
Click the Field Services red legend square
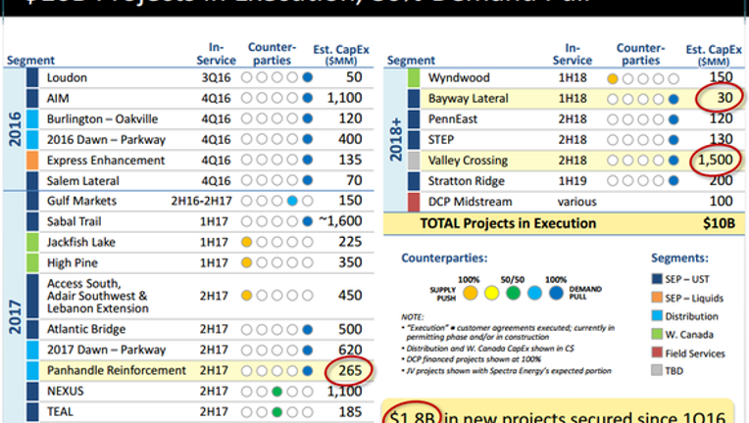657,352
